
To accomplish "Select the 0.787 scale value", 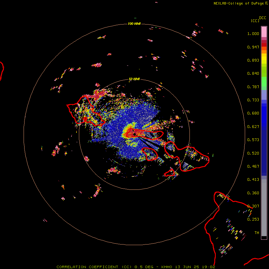I will (253, 87).
